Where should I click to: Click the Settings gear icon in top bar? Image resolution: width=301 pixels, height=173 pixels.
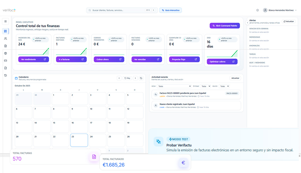tap(257, 10)
